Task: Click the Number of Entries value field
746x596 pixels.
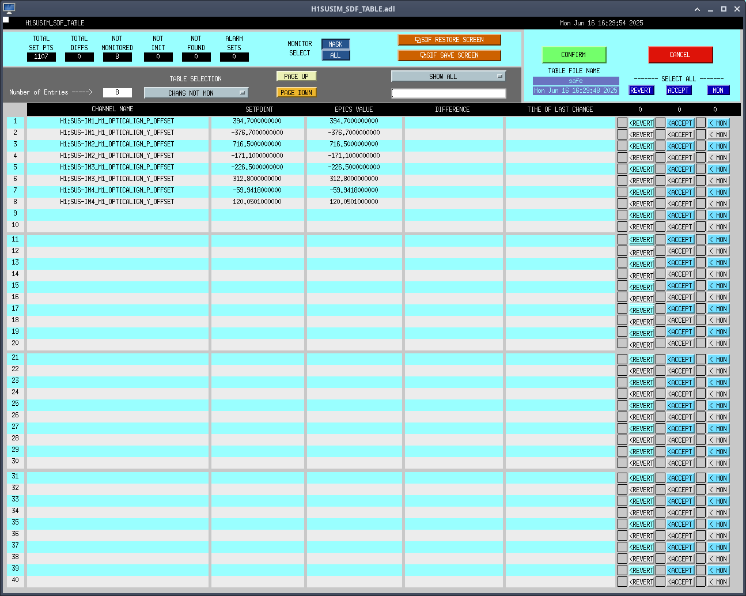Action: coord(118,92)
